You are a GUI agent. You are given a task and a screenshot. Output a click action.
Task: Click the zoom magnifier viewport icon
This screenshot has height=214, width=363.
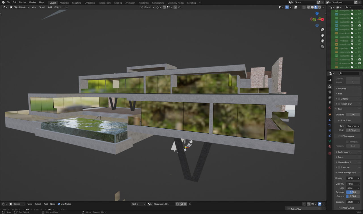tap(322, 30)
